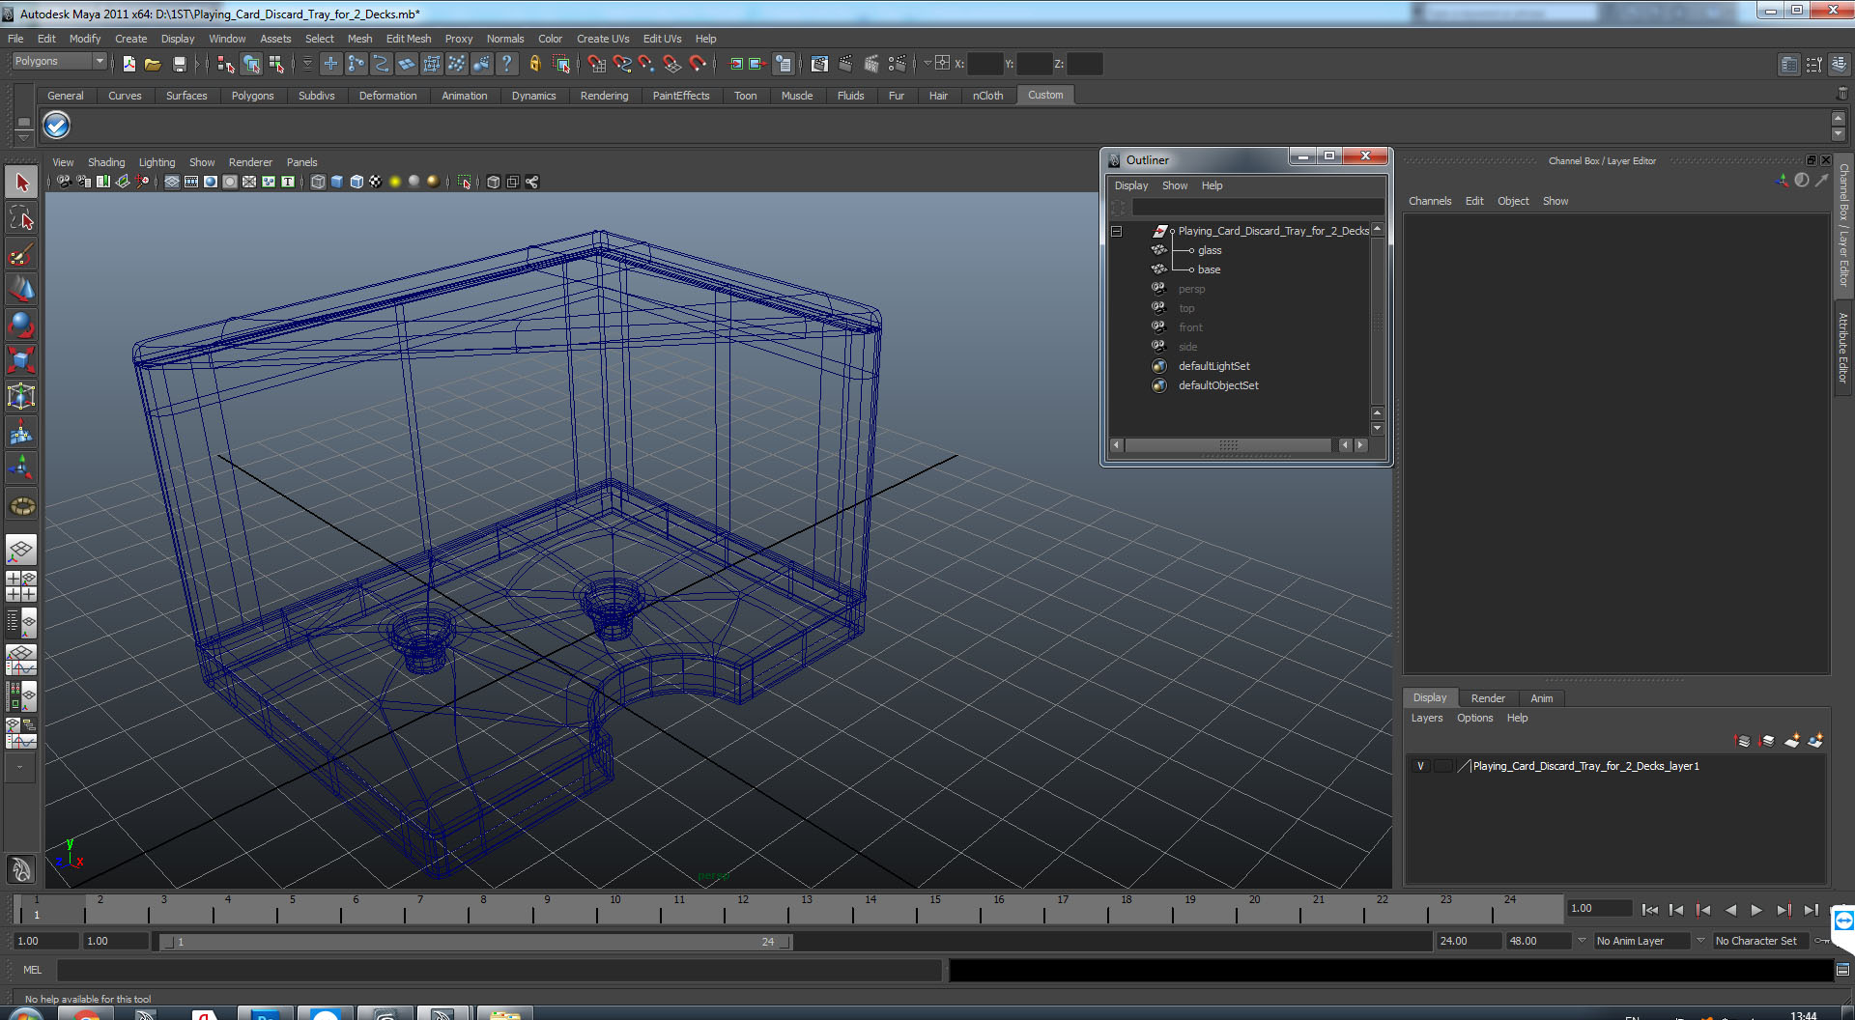Screen dimensions: 1855x1020
Task: Expand more layout buttons arrow
Action: pos(21,767)
